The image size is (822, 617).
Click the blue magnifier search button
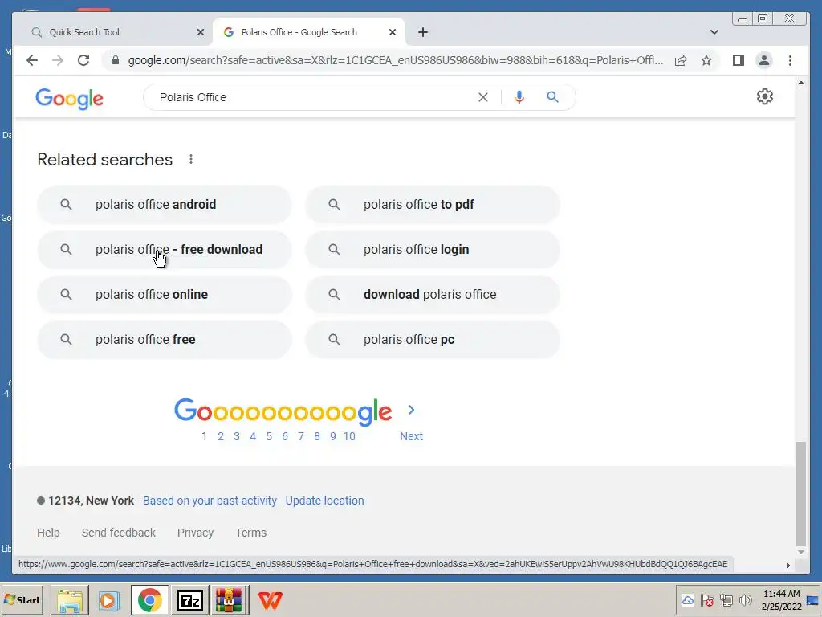coord(552,97)
